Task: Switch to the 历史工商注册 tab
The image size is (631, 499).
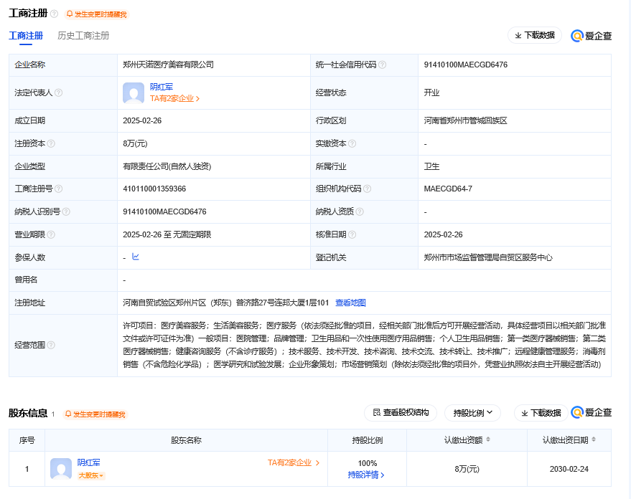Action: pyautogui.click(x=83, y=36)
